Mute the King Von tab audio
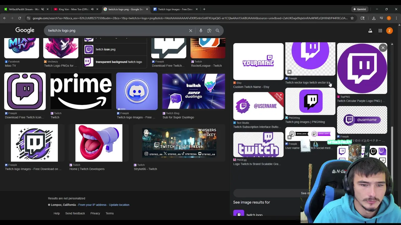Screen dimensions: 401x225 (x=92, y=9)
